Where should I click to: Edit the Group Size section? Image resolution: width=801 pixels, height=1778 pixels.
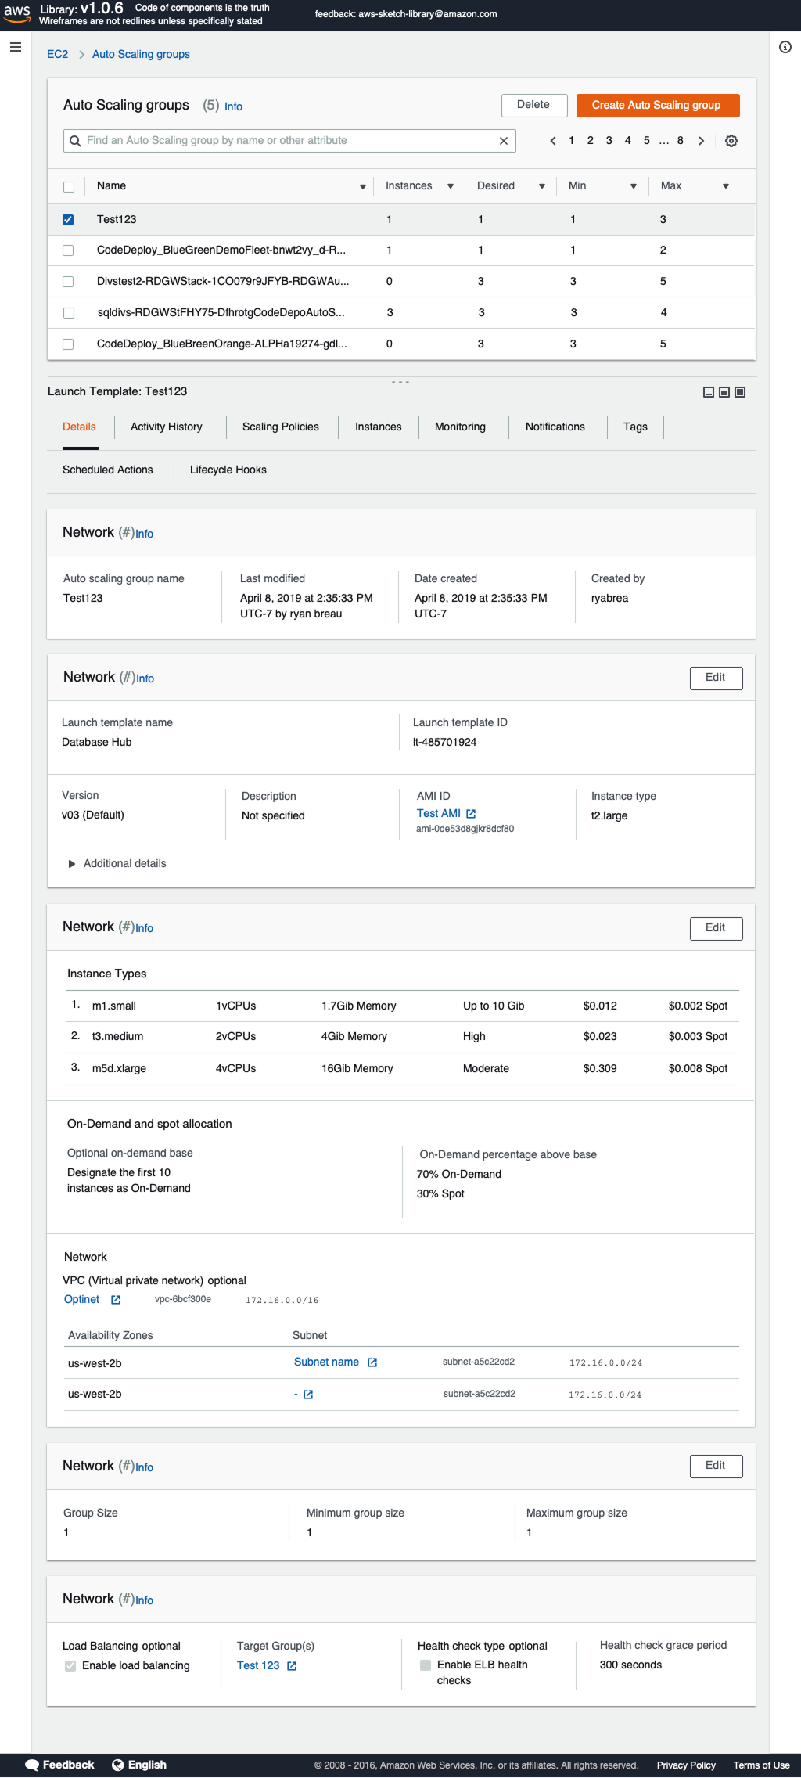pyautogui.click(x=717, y=1467)
